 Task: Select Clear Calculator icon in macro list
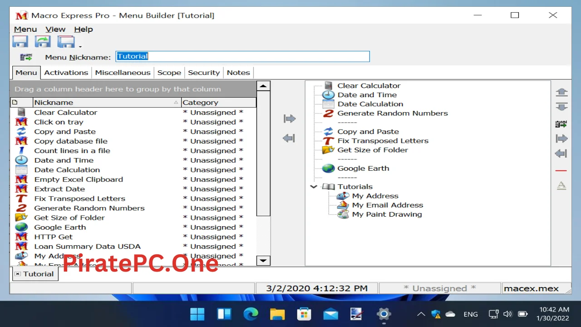click(x=21, y=112)
